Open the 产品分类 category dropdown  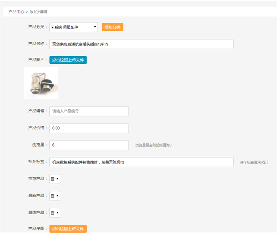[73, 27]
